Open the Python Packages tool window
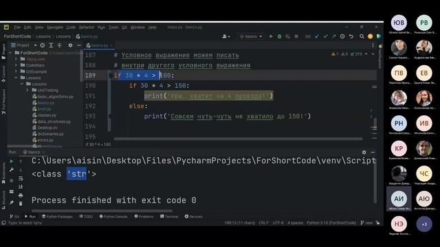440x247 pixels. tap(57, 217)
